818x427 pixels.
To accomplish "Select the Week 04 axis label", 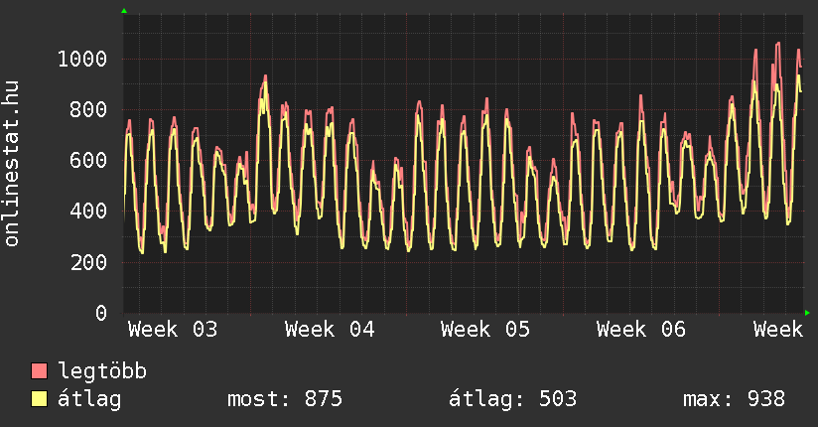I will (330, 330).
